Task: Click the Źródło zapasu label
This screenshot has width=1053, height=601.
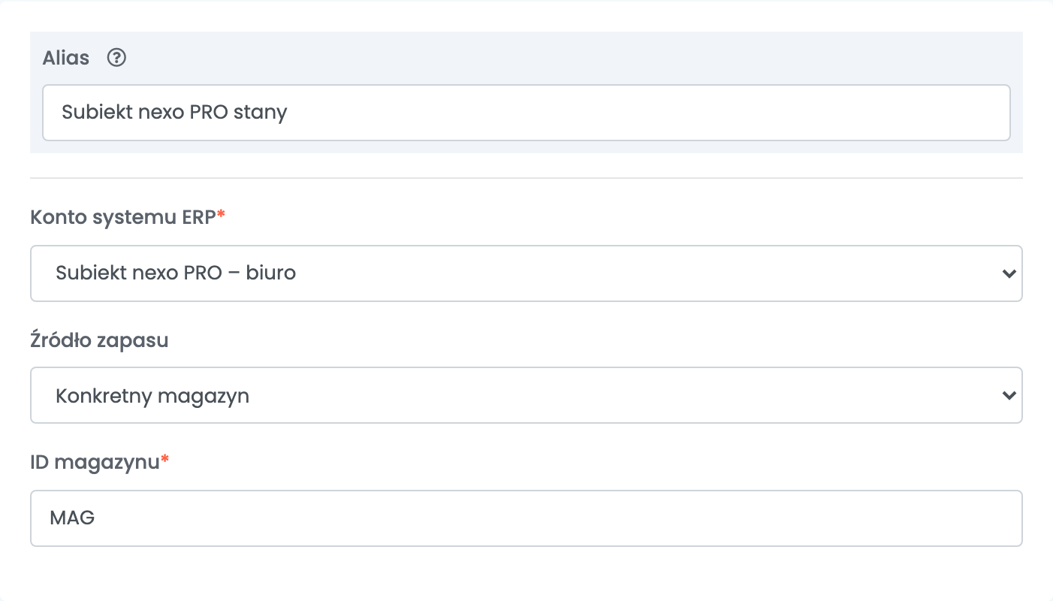Action: (x=99, y=340)
